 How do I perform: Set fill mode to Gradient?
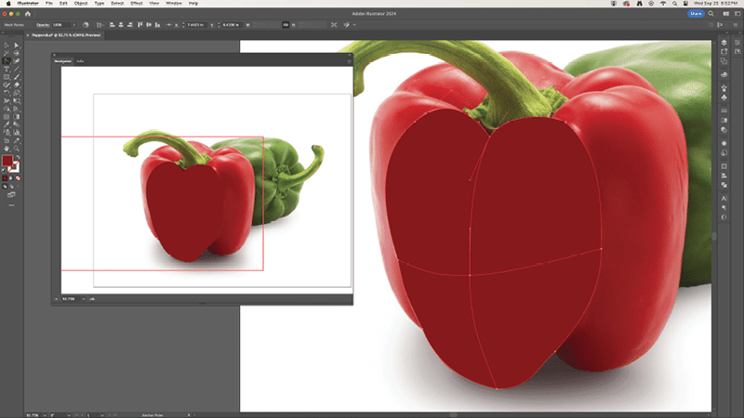11,178
